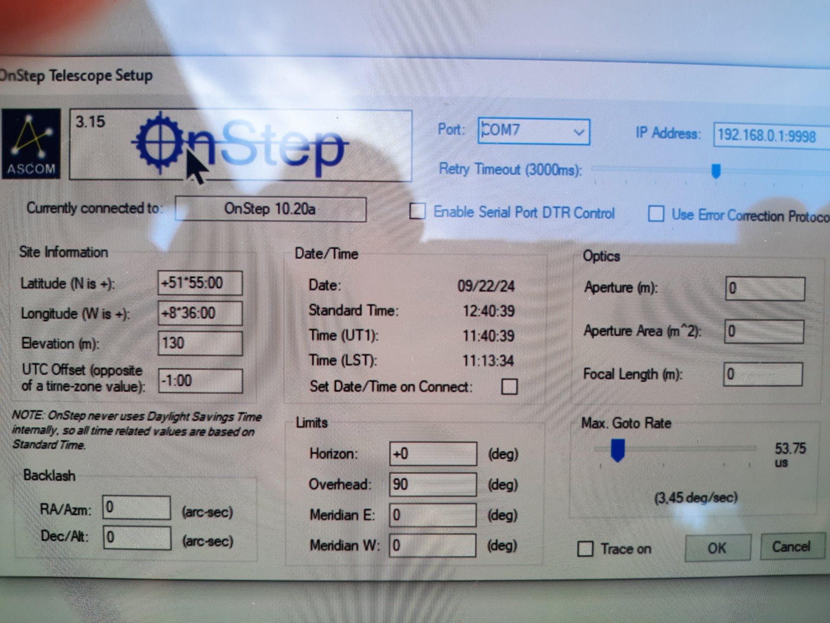Click the UT1 time value 11:40:39

tap(488, 336)
